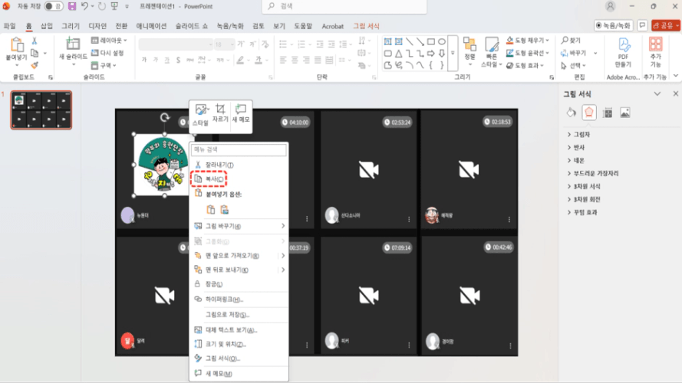Open the font name combo box
Image resolution: width=682 pixels, height=383 pixels.
(176, 44)
